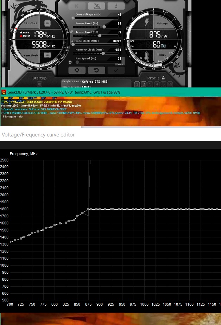Select the curve point at 875 mV
221x325 pixels.
click(x=88, y=209)
